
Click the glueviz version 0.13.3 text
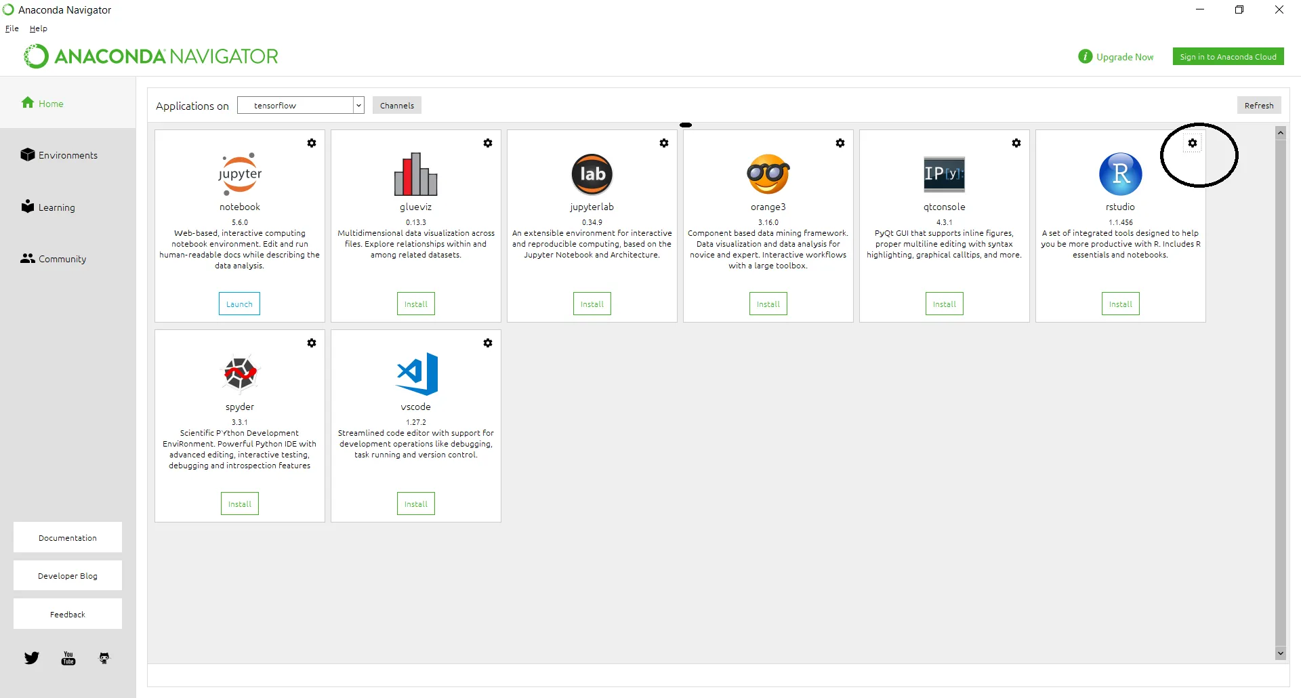(x=416, y=222)
